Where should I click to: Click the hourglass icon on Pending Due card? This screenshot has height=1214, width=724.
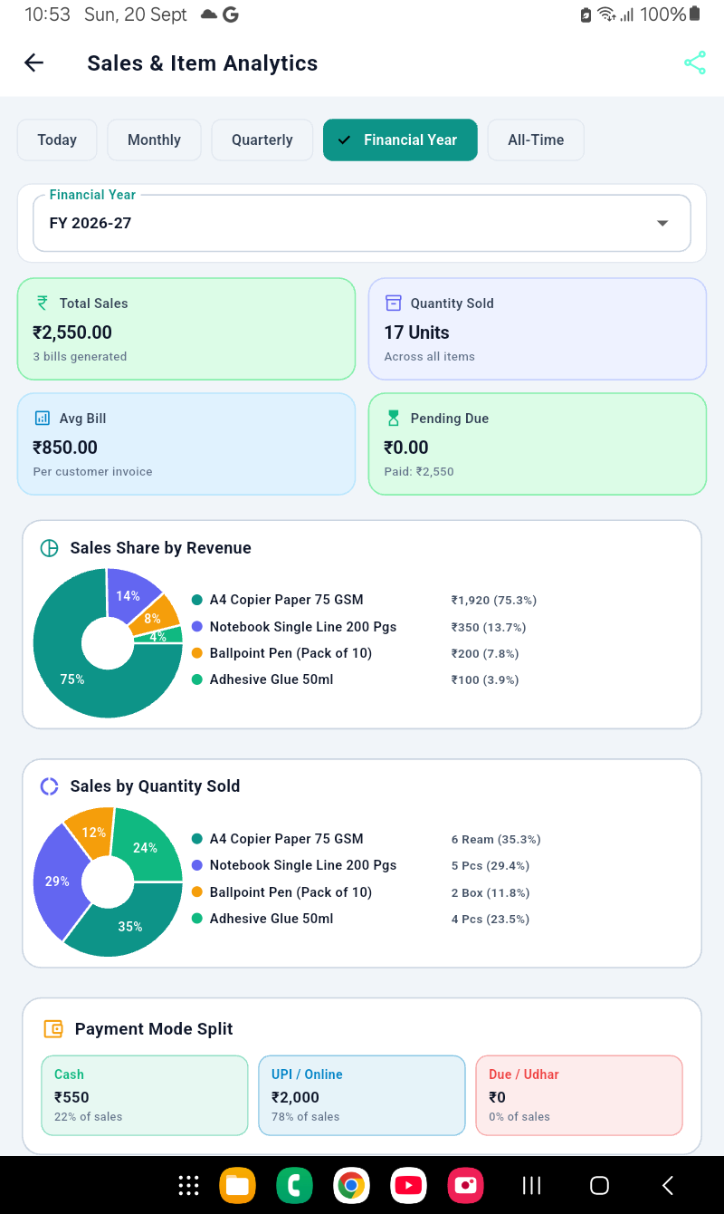[393, 419]
